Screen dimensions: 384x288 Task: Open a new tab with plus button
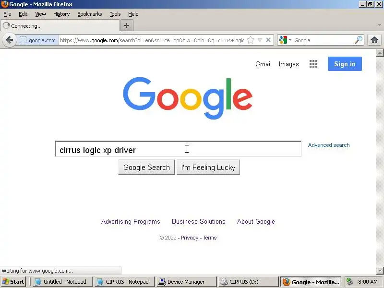coord(127,25)
